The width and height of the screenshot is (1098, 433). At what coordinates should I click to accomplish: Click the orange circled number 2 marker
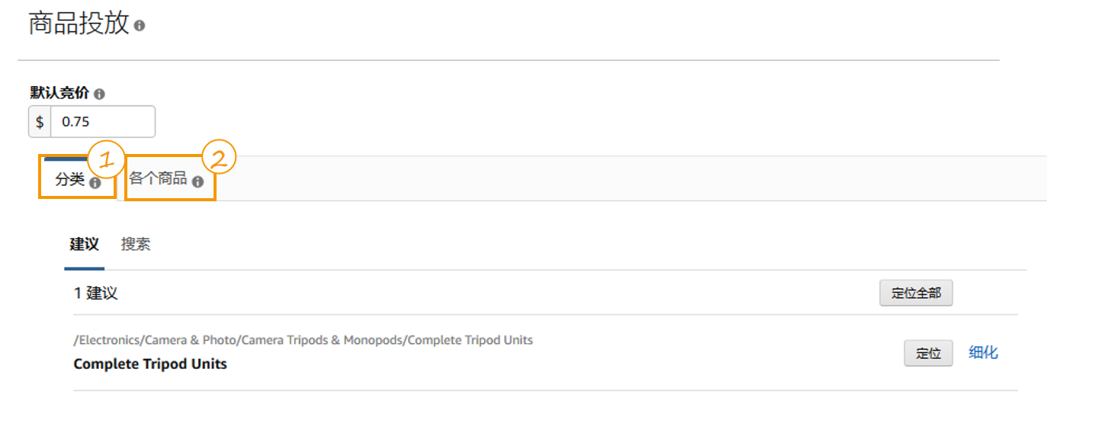(x=219, y=158)
